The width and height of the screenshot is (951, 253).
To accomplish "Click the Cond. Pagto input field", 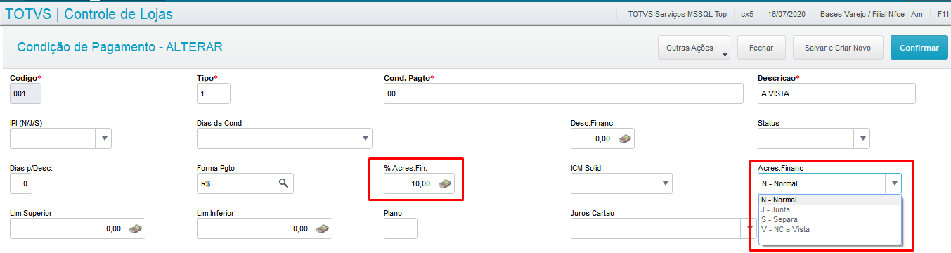I will tap(563, 93).
